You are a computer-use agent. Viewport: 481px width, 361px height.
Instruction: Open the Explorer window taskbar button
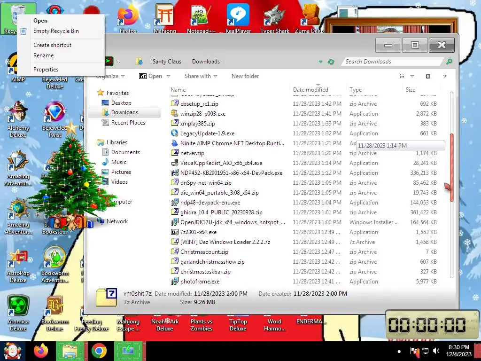pyautogui.click(x=70, y=351)
